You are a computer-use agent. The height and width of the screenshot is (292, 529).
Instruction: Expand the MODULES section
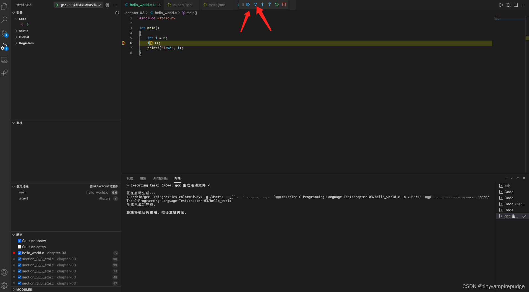[14, 290]
